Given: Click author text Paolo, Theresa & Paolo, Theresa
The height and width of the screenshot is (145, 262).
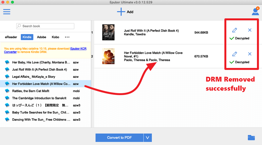Looking at the screenshot, I should coord(147,60).
